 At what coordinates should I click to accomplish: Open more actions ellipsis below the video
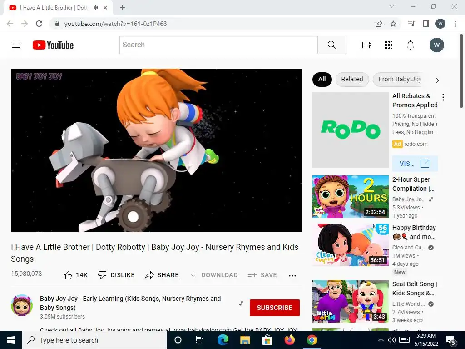[292, 276]
